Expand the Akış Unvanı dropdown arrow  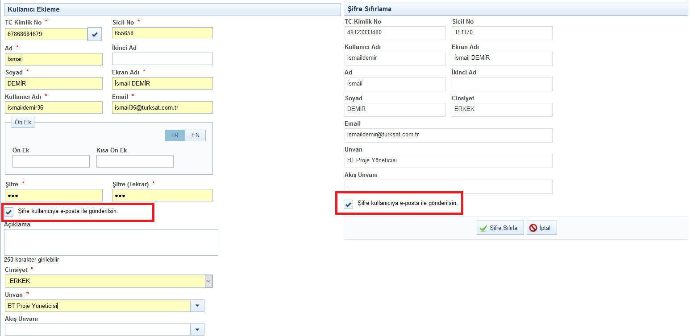click(197, 329)
